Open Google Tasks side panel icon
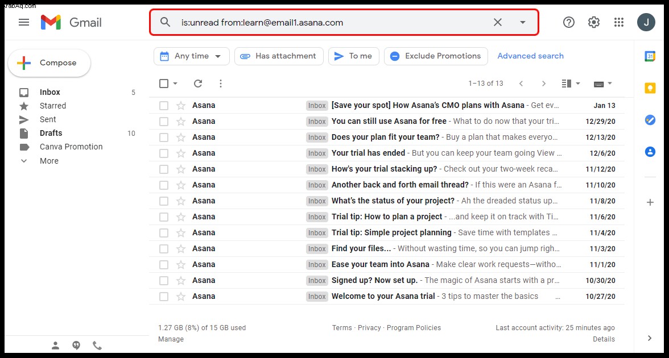Viewport: 669px width, 358px height. pos(650,120)
